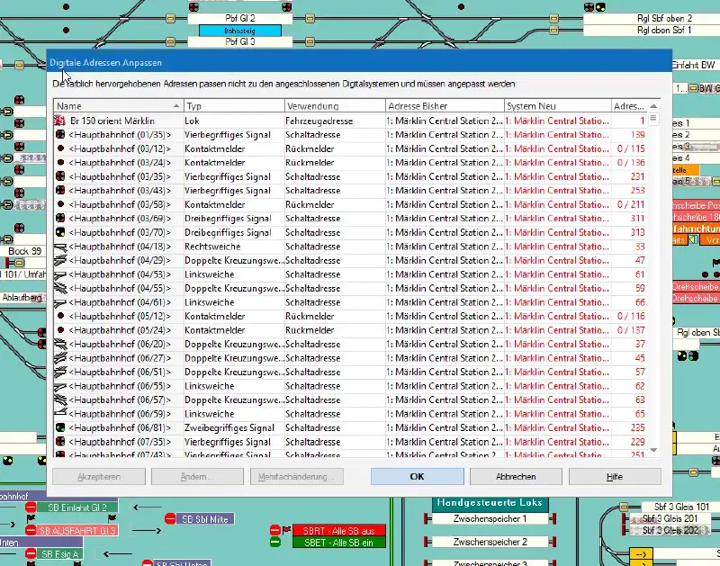Image resolution: width=720 pixels, height=566 pixels.
Task: Click yellow signal icon of Hauptbahnhof (03/70)
Action: (x=60, y=232)
